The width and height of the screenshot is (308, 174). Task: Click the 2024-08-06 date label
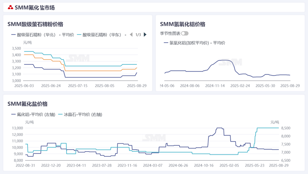click(x=190, y=86)
